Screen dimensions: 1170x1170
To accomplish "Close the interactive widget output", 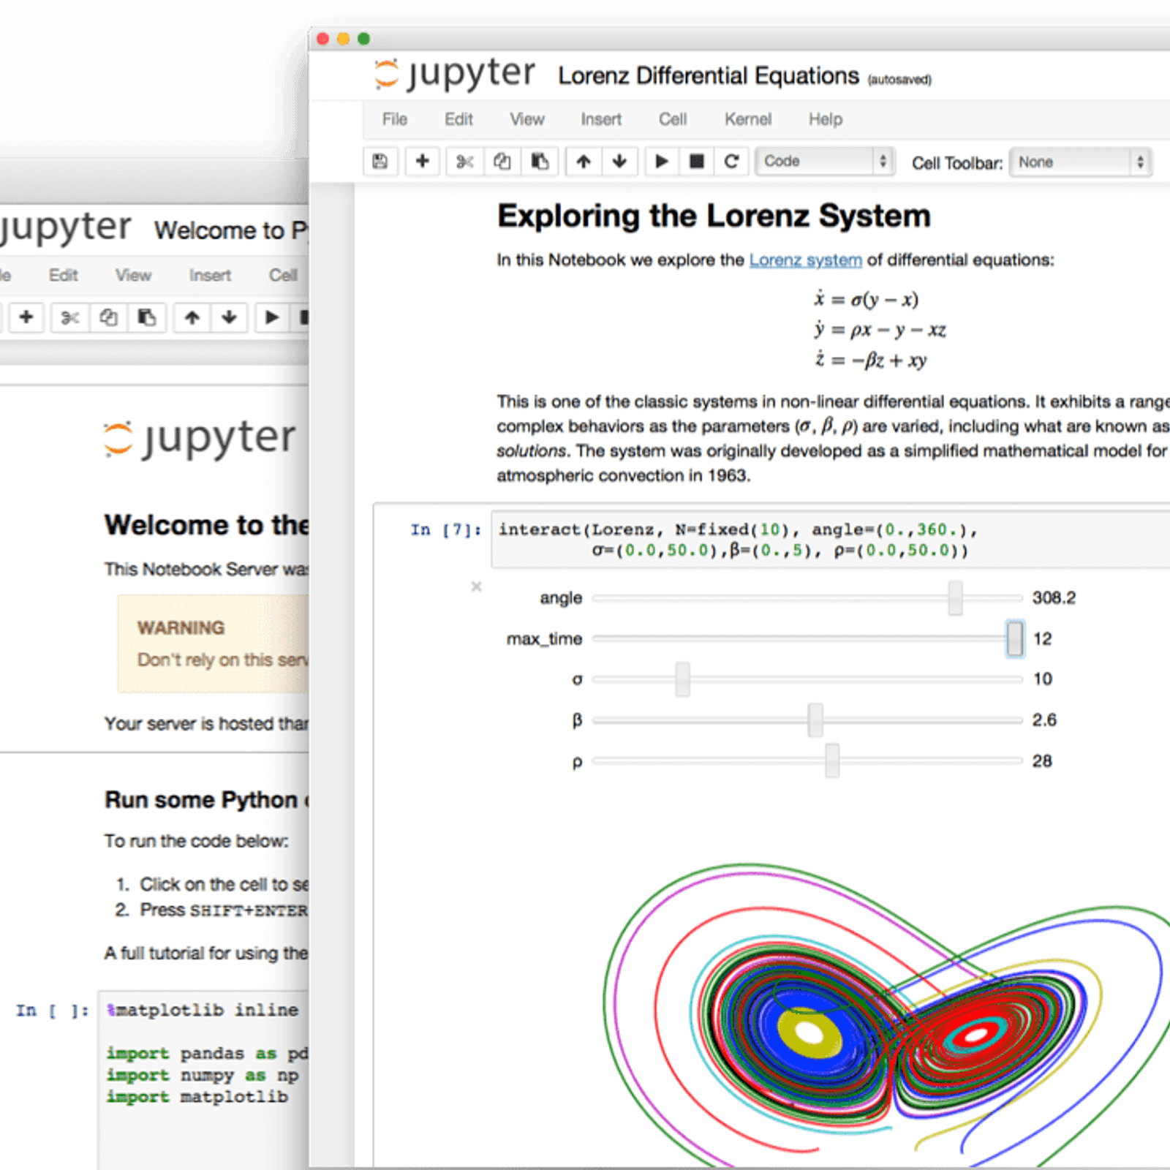I will coord(476,586).
